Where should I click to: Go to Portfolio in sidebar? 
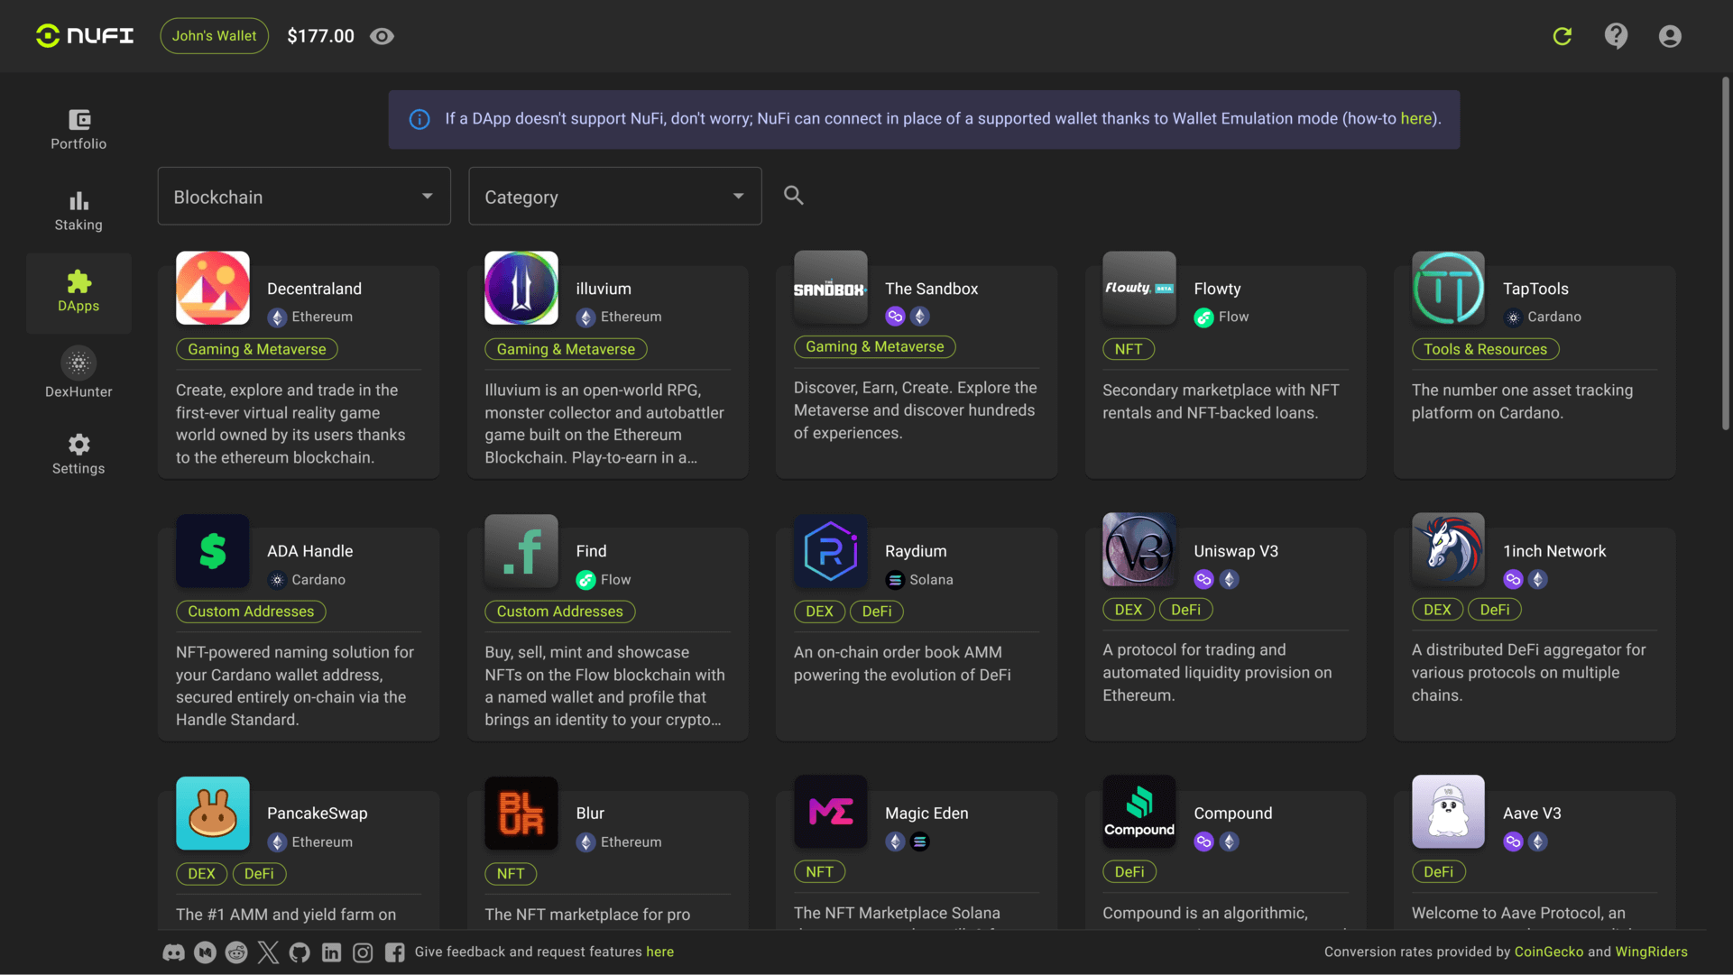pos(78,130)
